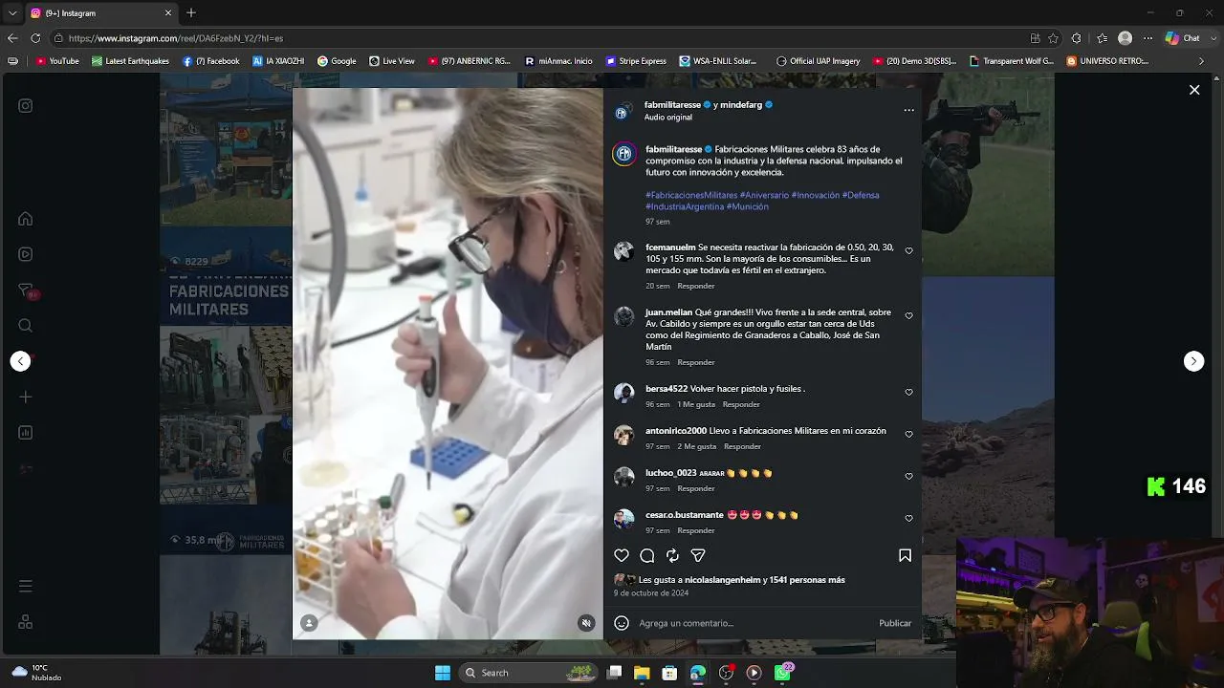Open OBS Studio from the taskbar
This screenshot has width=1224, height=688.
coord(727,673)
